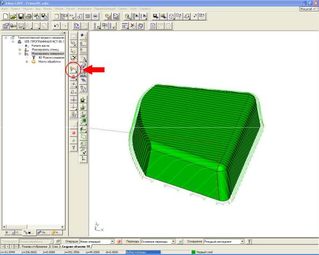The width and height of the screenshot is (319, 255).
Task: Select the hand pan icon in second toolbar row
Action: pos(141,26)
